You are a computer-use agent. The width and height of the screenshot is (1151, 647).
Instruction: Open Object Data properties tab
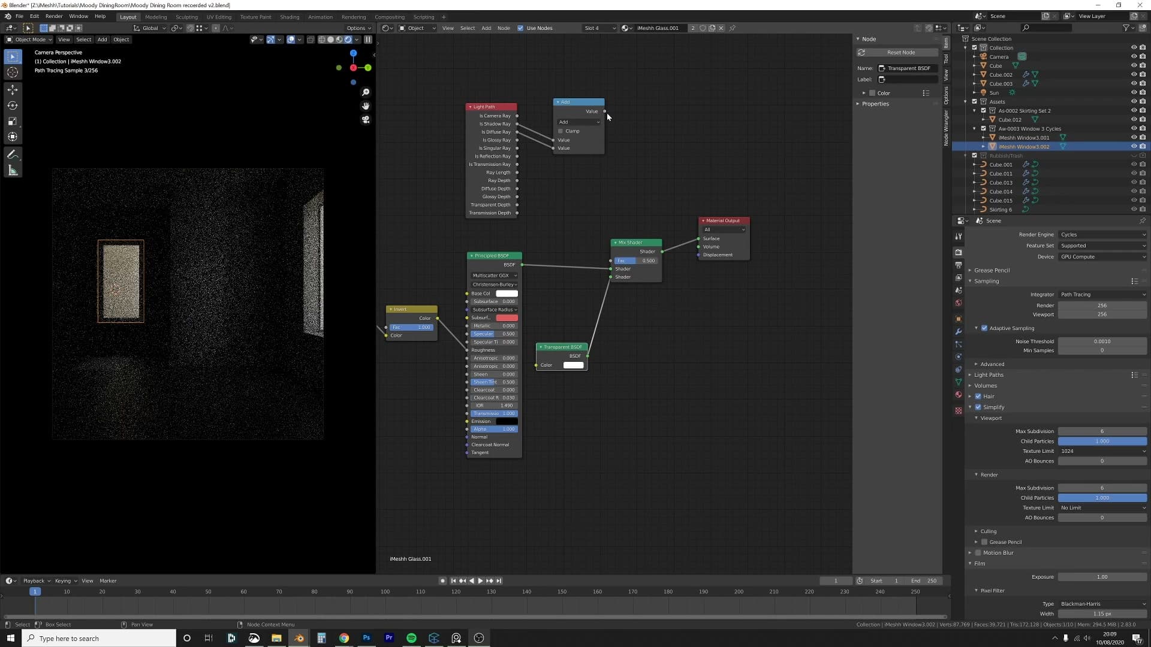(959, 382)
